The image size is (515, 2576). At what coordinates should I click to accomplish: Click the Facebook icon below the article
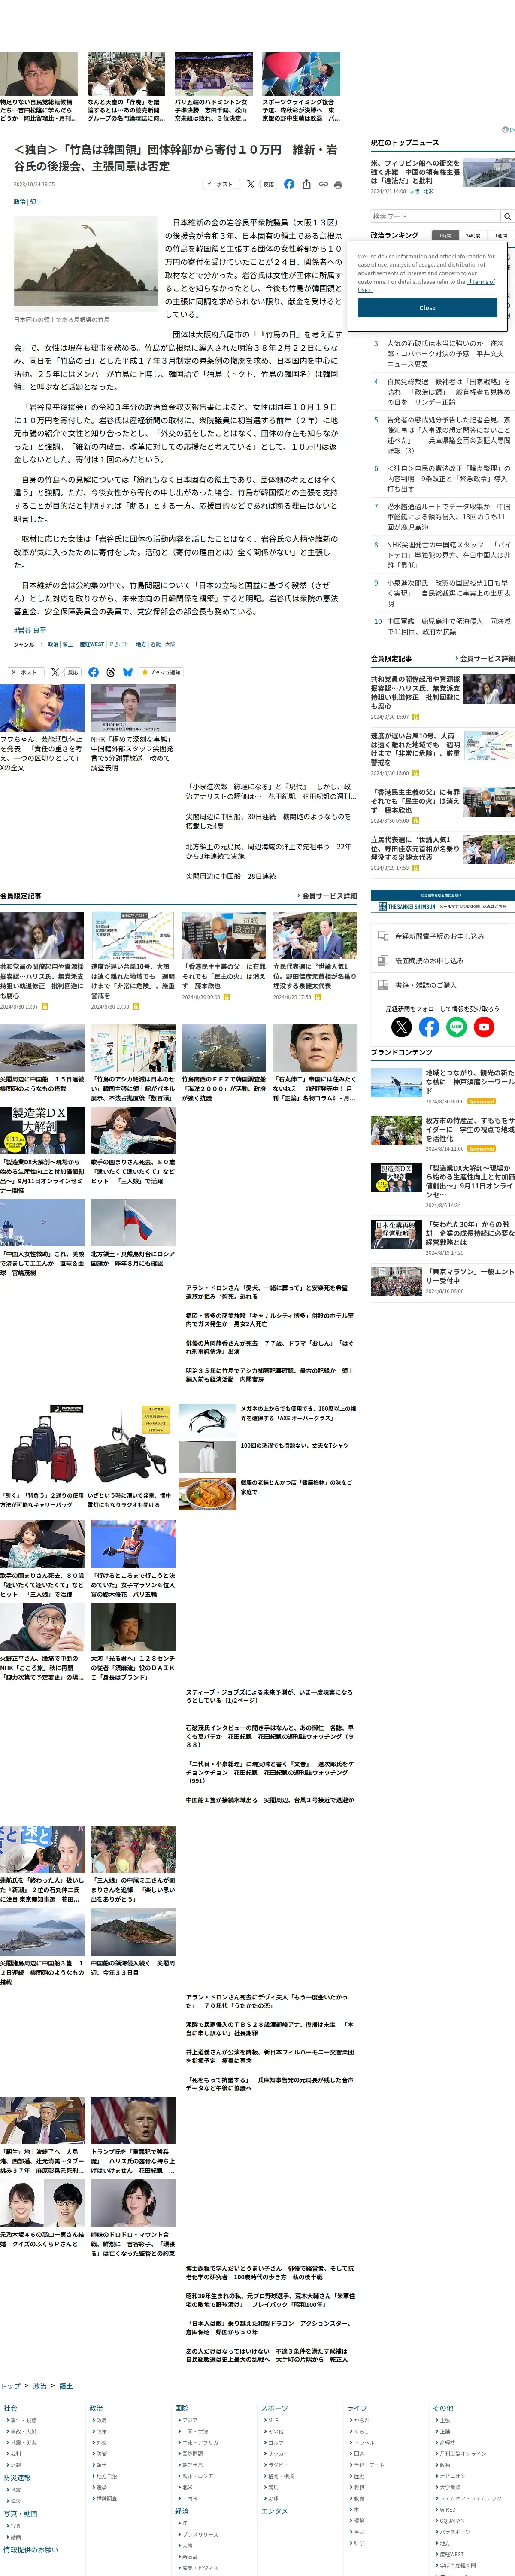[x=93, y=672]
